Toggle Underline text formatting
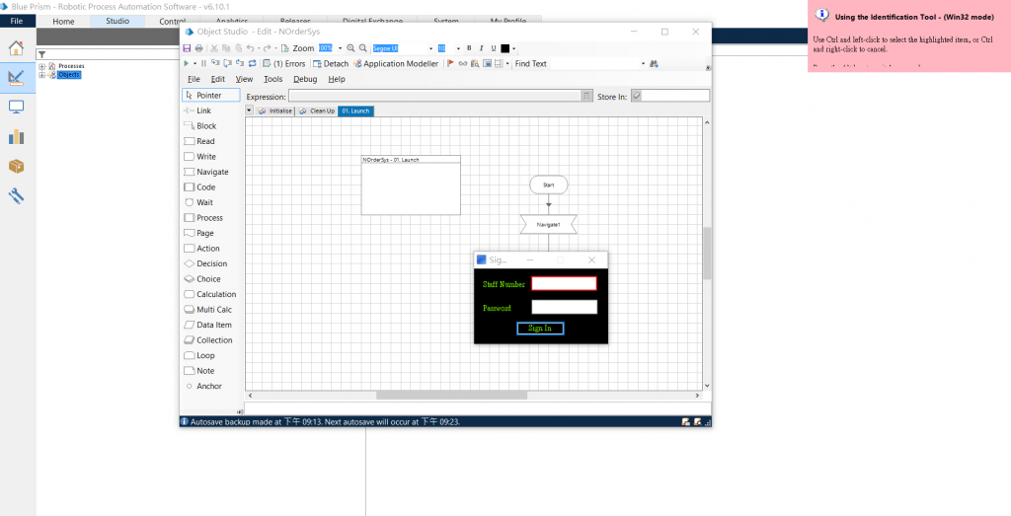Screen dimensions: 1011x516 494,48
